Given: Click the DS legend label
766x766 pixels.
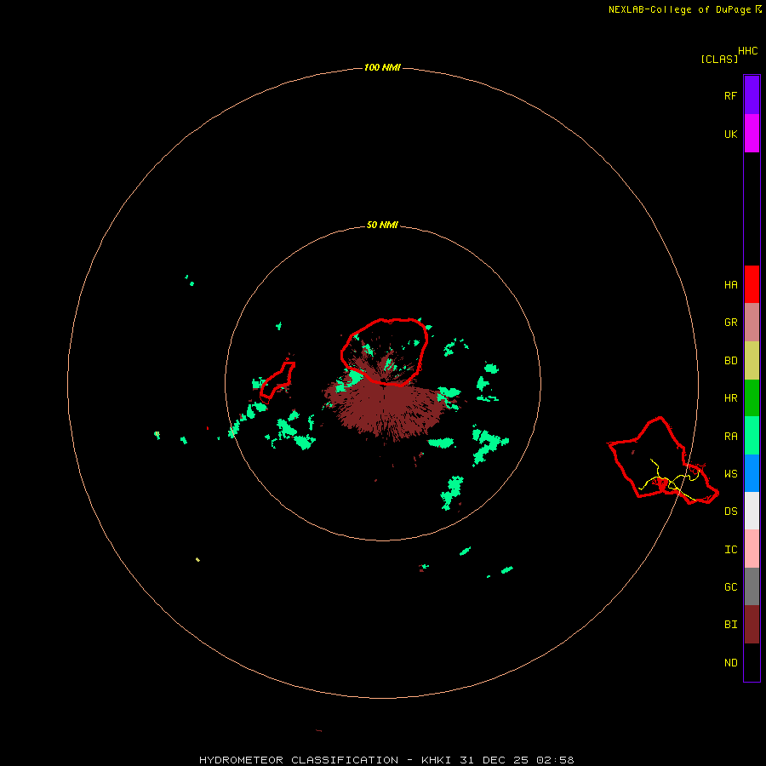Looking at the screenshot, I should pyautogui.click(x=730, y=512).
